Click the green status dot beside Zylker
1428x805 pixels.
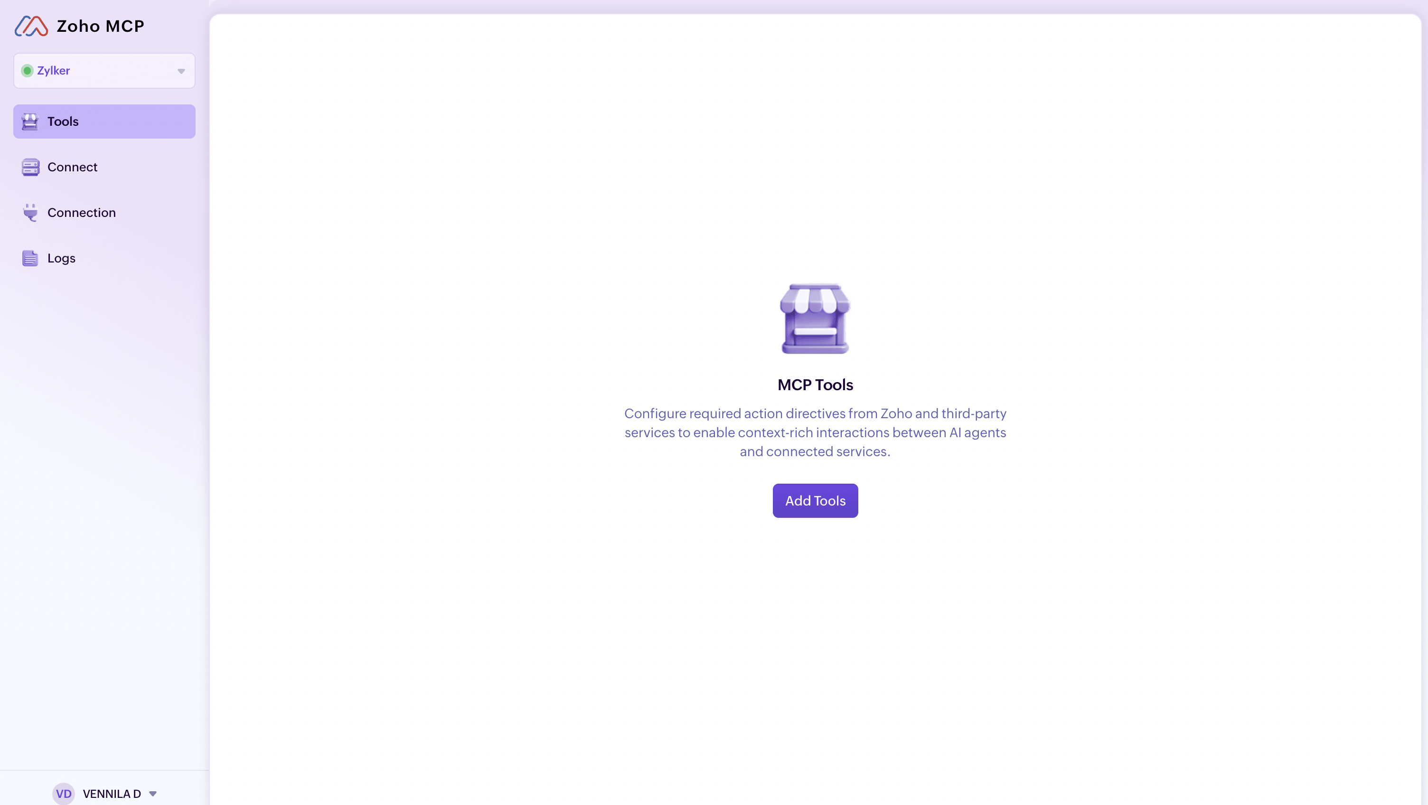(x=27, y=71)
